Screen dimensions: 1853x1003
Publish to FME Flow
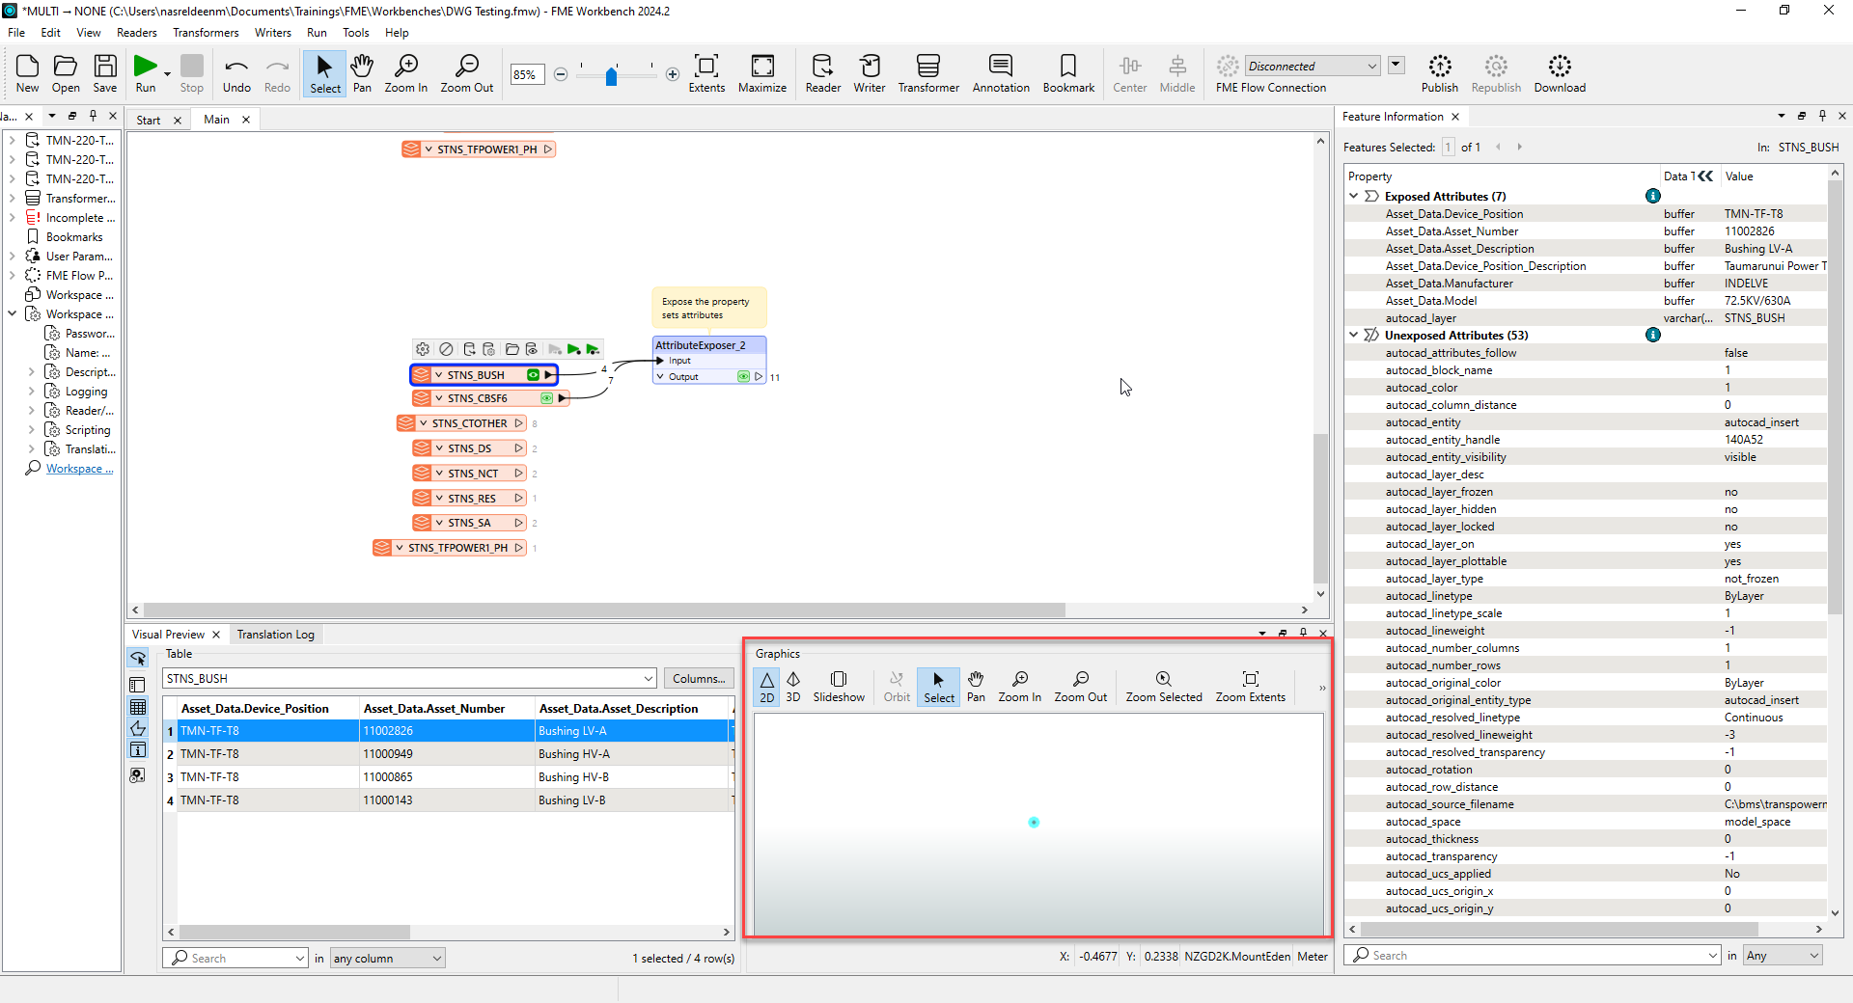(1440, 73)
